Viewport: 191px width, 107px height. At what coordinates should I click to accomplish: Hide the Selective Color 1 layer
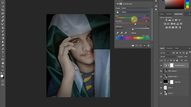161,77
